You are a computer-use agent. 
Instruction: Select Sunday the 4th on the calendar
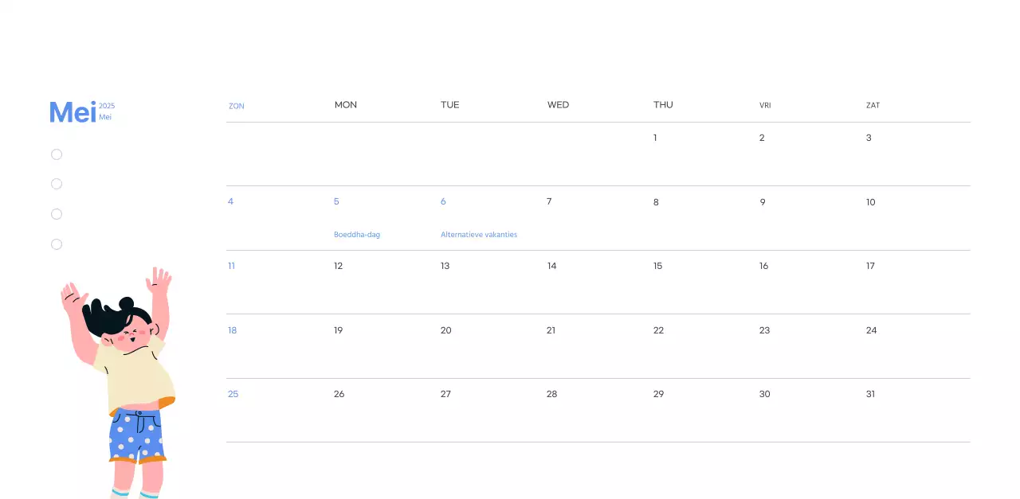(230, 201)
